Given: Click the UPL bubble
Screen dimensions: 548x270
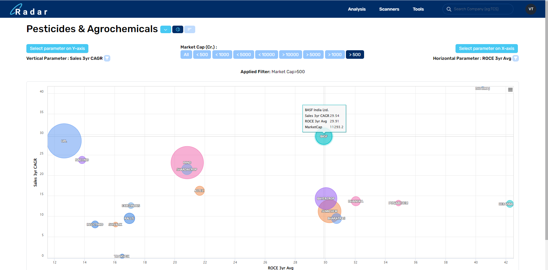Looking at the screenshot, I should (x=64, y=141).
